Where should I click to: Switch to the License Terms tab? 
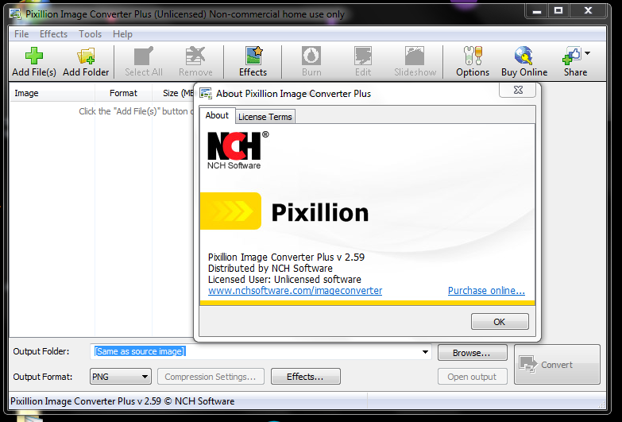[x=265, y=117]
